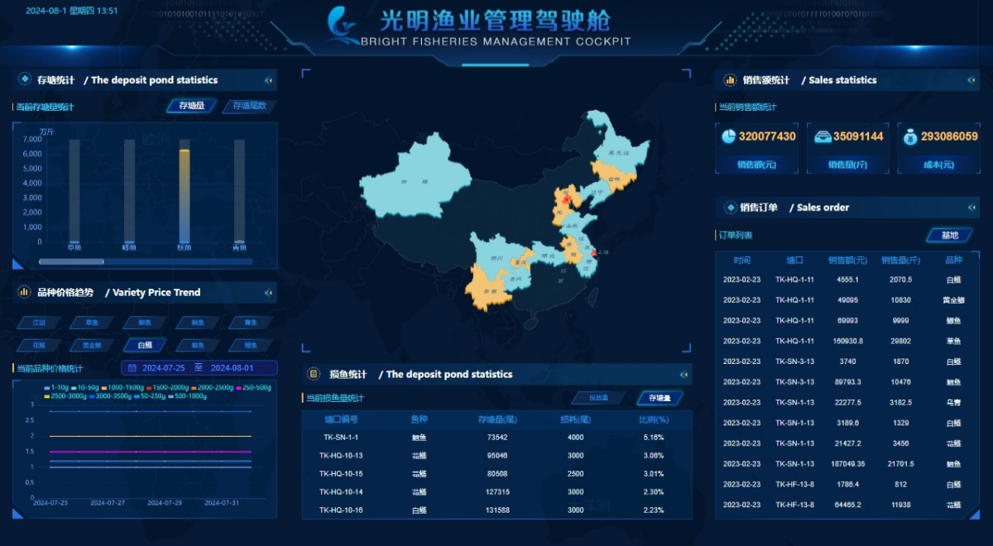
Task: Select the 存塘量 tab in fish loss panel
Action: click(660, 398)
